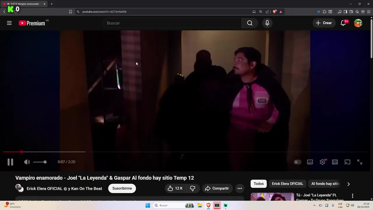Screen dimensions: 373x210
Task: Open the YouTube hamburger guide menu
Action: 9,23
